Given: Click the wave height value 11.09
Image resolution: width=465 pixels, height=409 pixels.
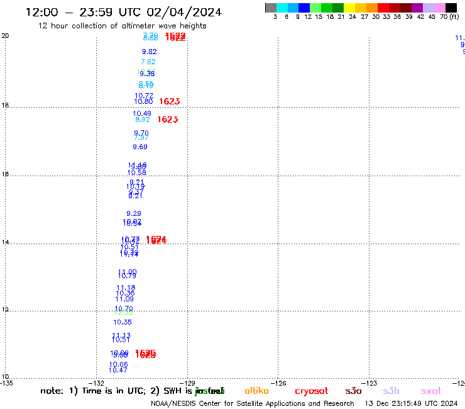Looking at the screenshot, I should [124, 299].
